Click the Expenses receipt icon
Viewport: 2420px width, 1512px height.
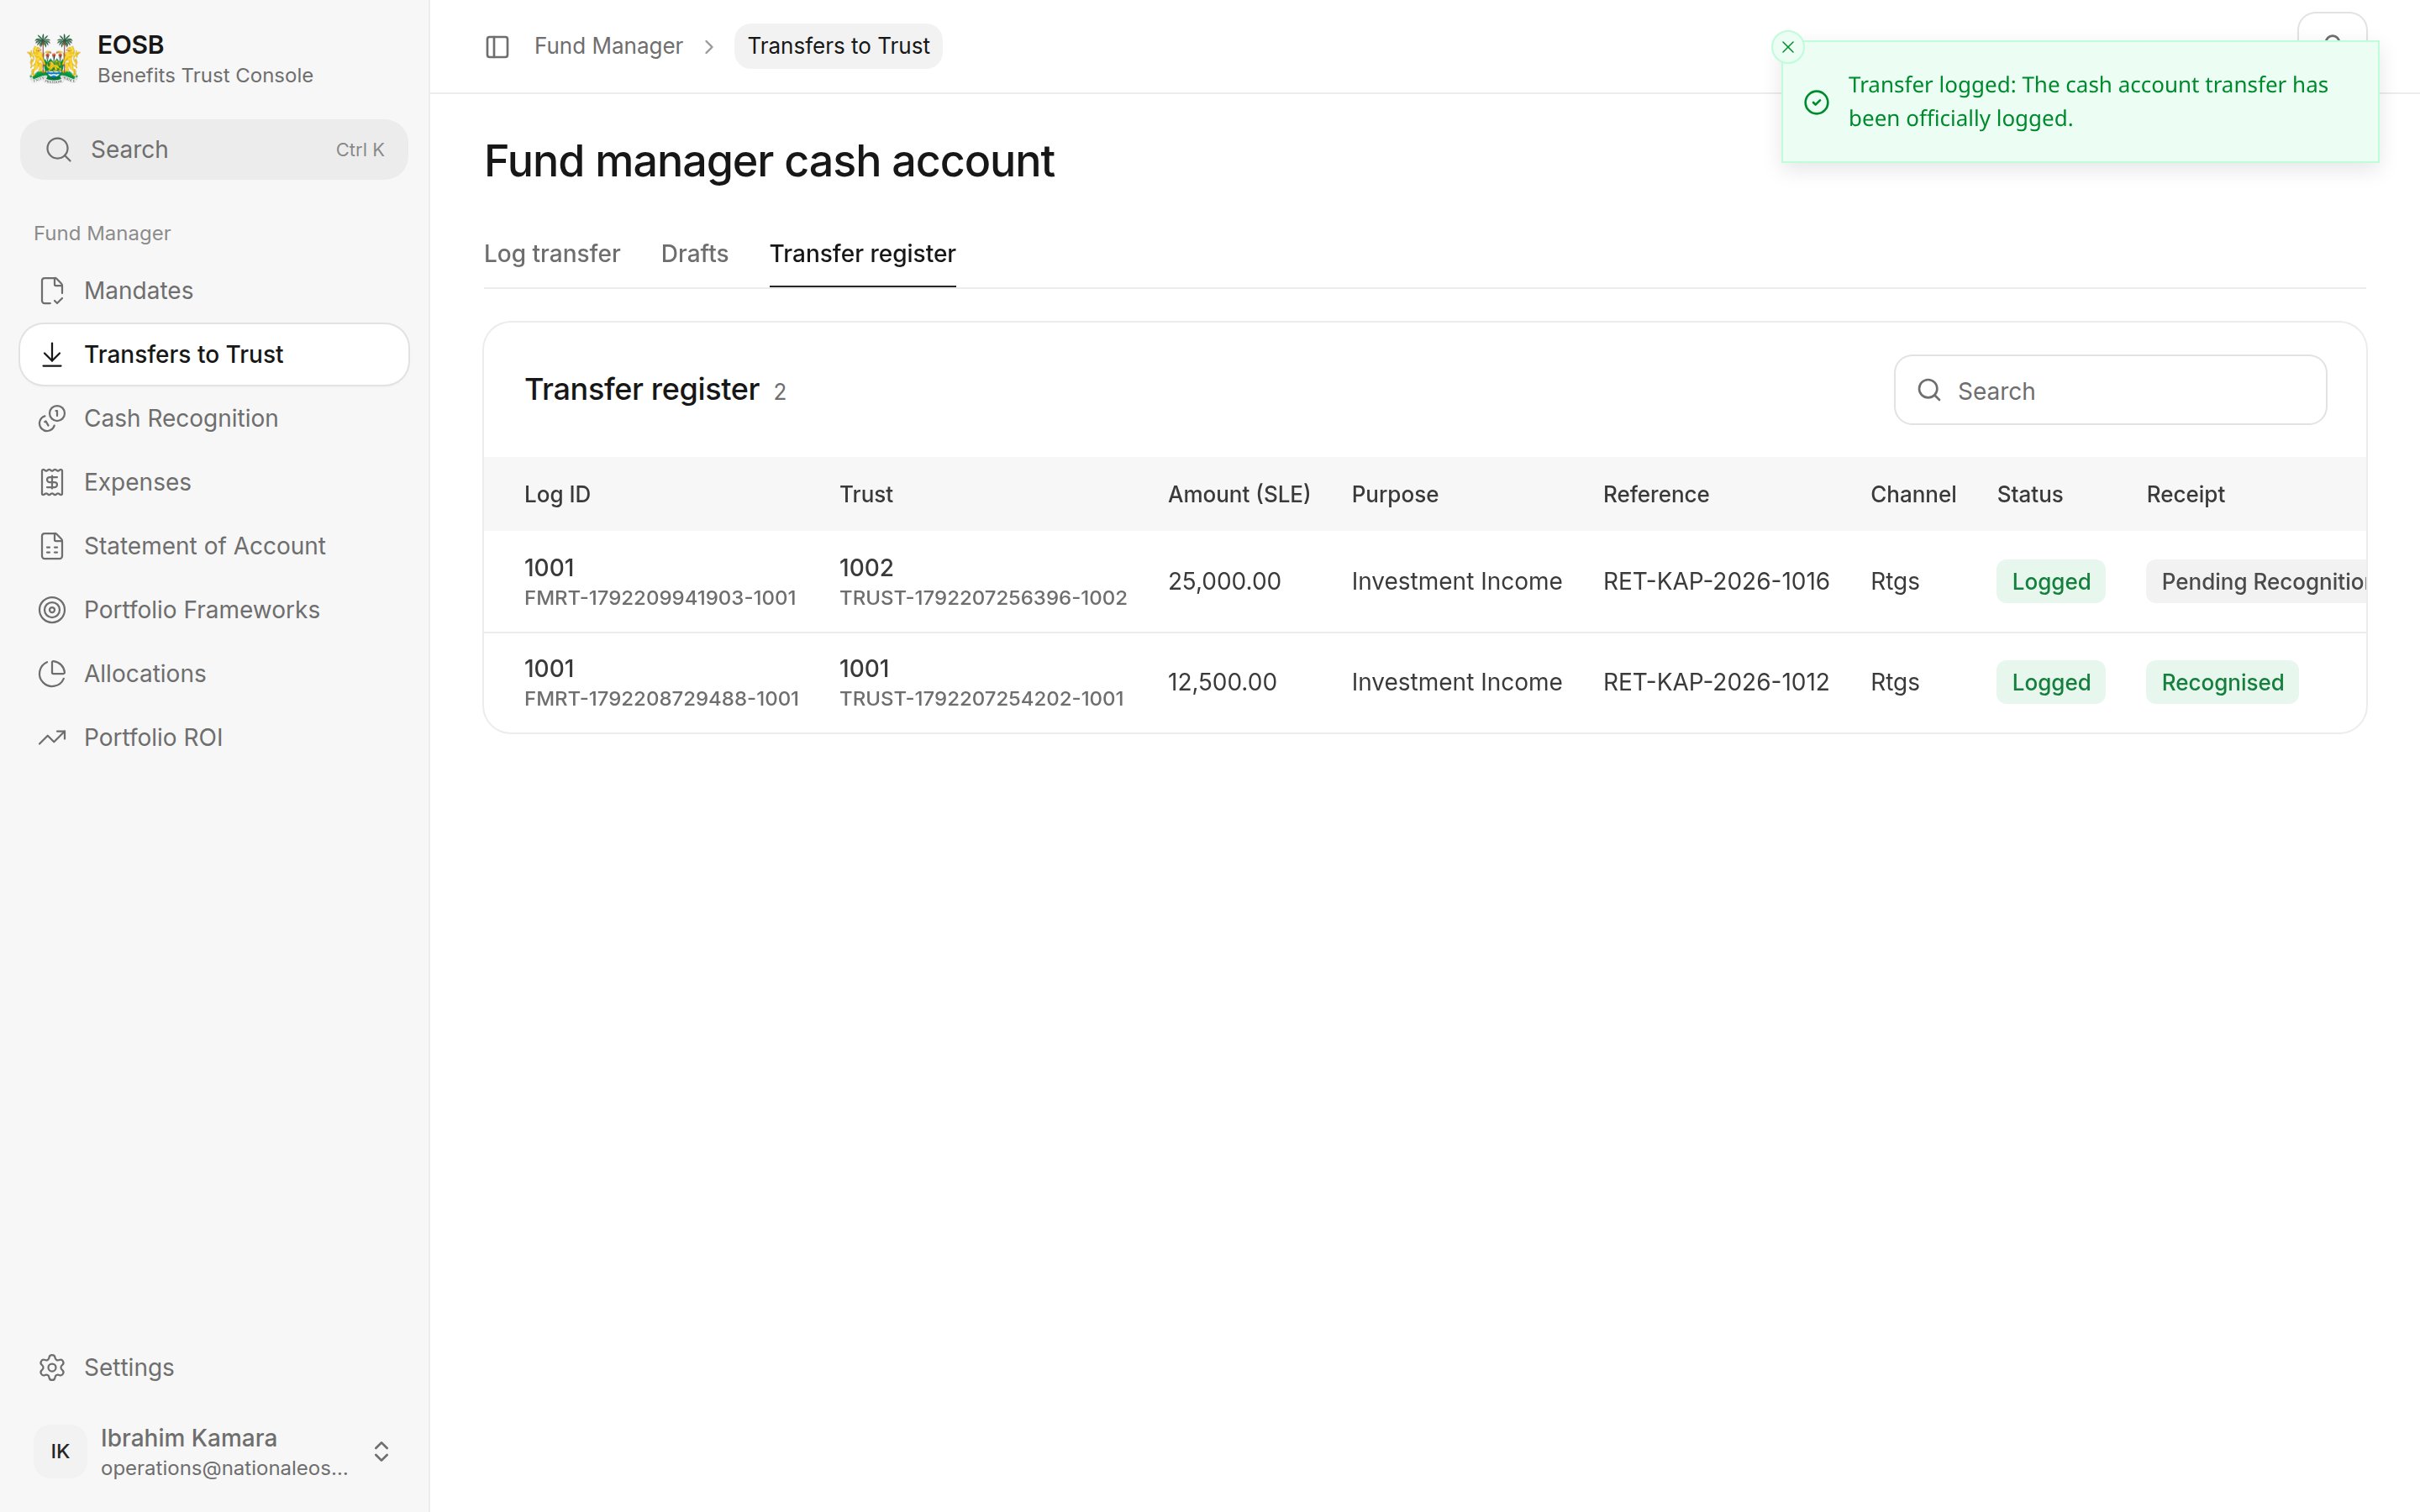pos(52,483)
